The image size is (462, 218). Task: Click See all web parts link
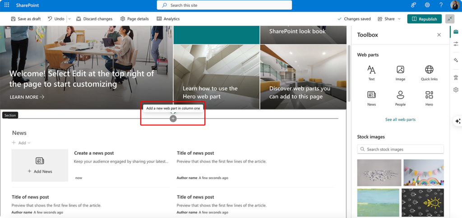pos(400,120)
